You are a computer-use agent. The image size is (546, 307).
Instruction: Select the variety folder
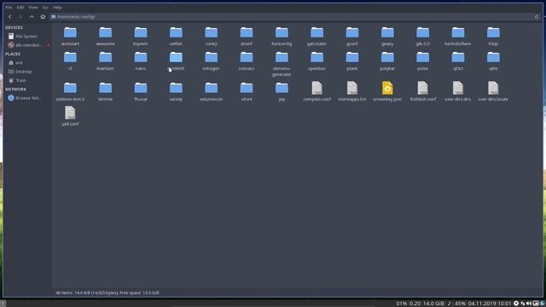(x=176, y=91)
